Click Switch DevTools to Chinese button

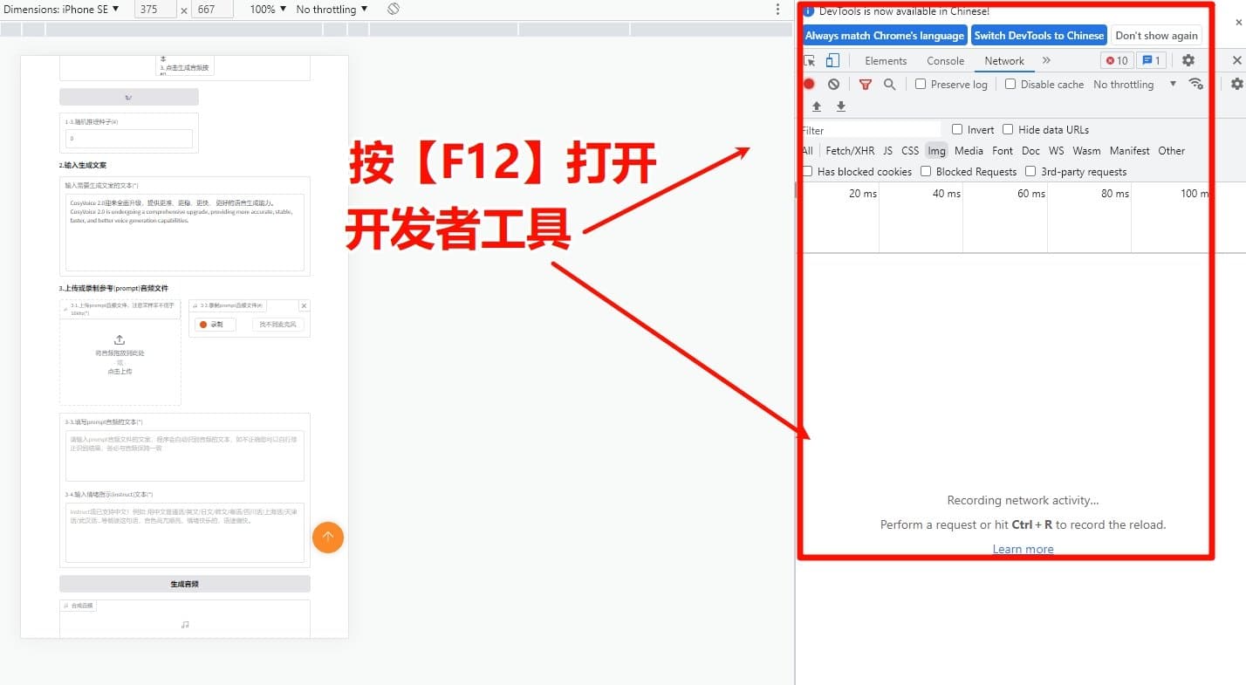pos(1038,35)
